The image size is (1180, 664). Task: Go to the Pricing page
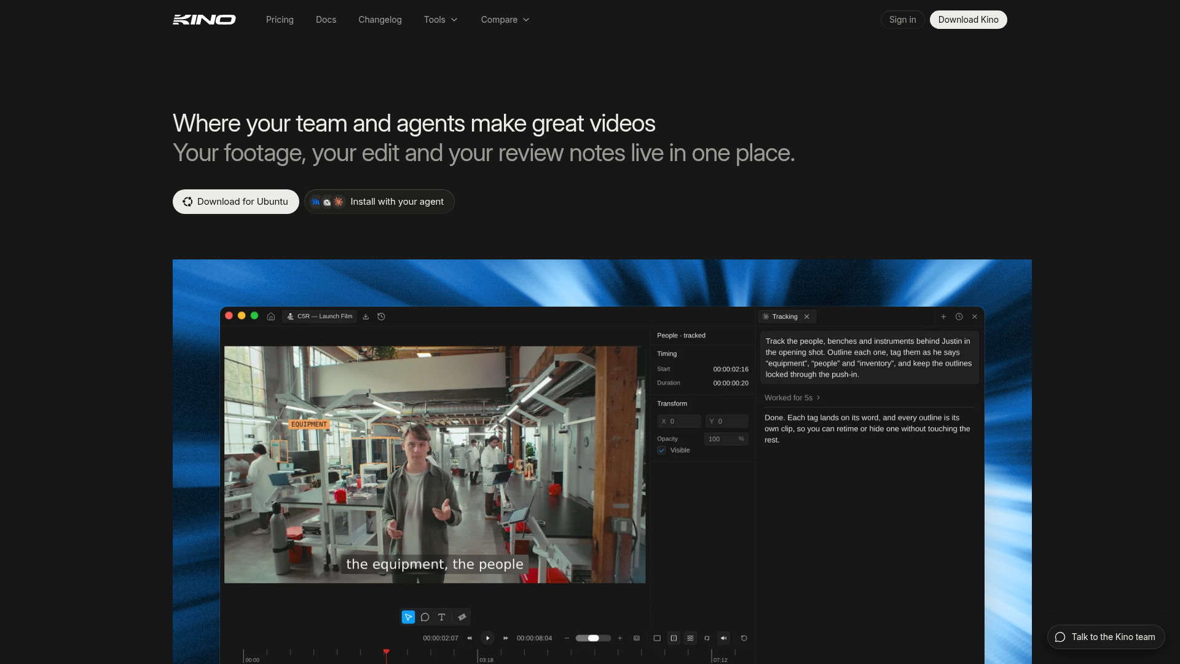pos(280,20)
